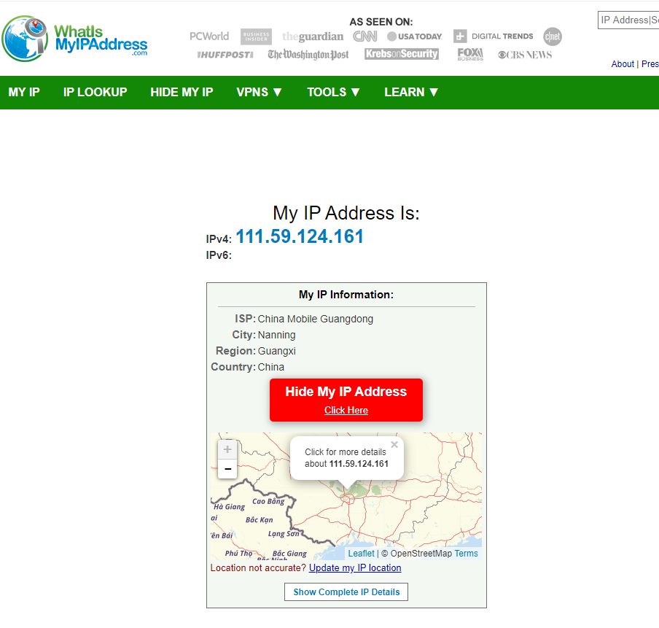Screen dimensions: 659x628
Task: Click the Guardian logo
Action: tap(313, 36)
